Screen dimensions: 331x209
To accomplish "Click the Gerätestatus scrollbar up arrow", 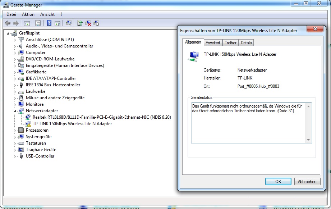I will pyautogui.click(x=308, y=106).
